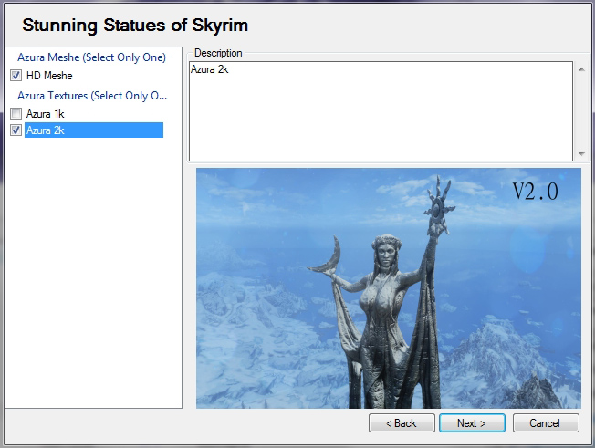The height and width of the screenshot is (448, 595).
Task: Untick the Azura 2k checkbox
Action: click(16, 130)
